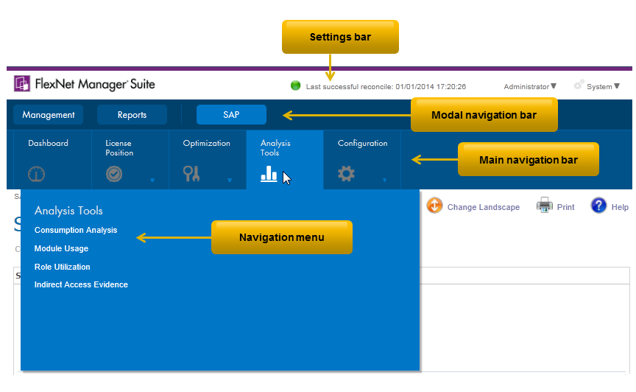Click the blue Help question mark icon
This screenshot has width=636, height=392.
(x=598, y=206)
